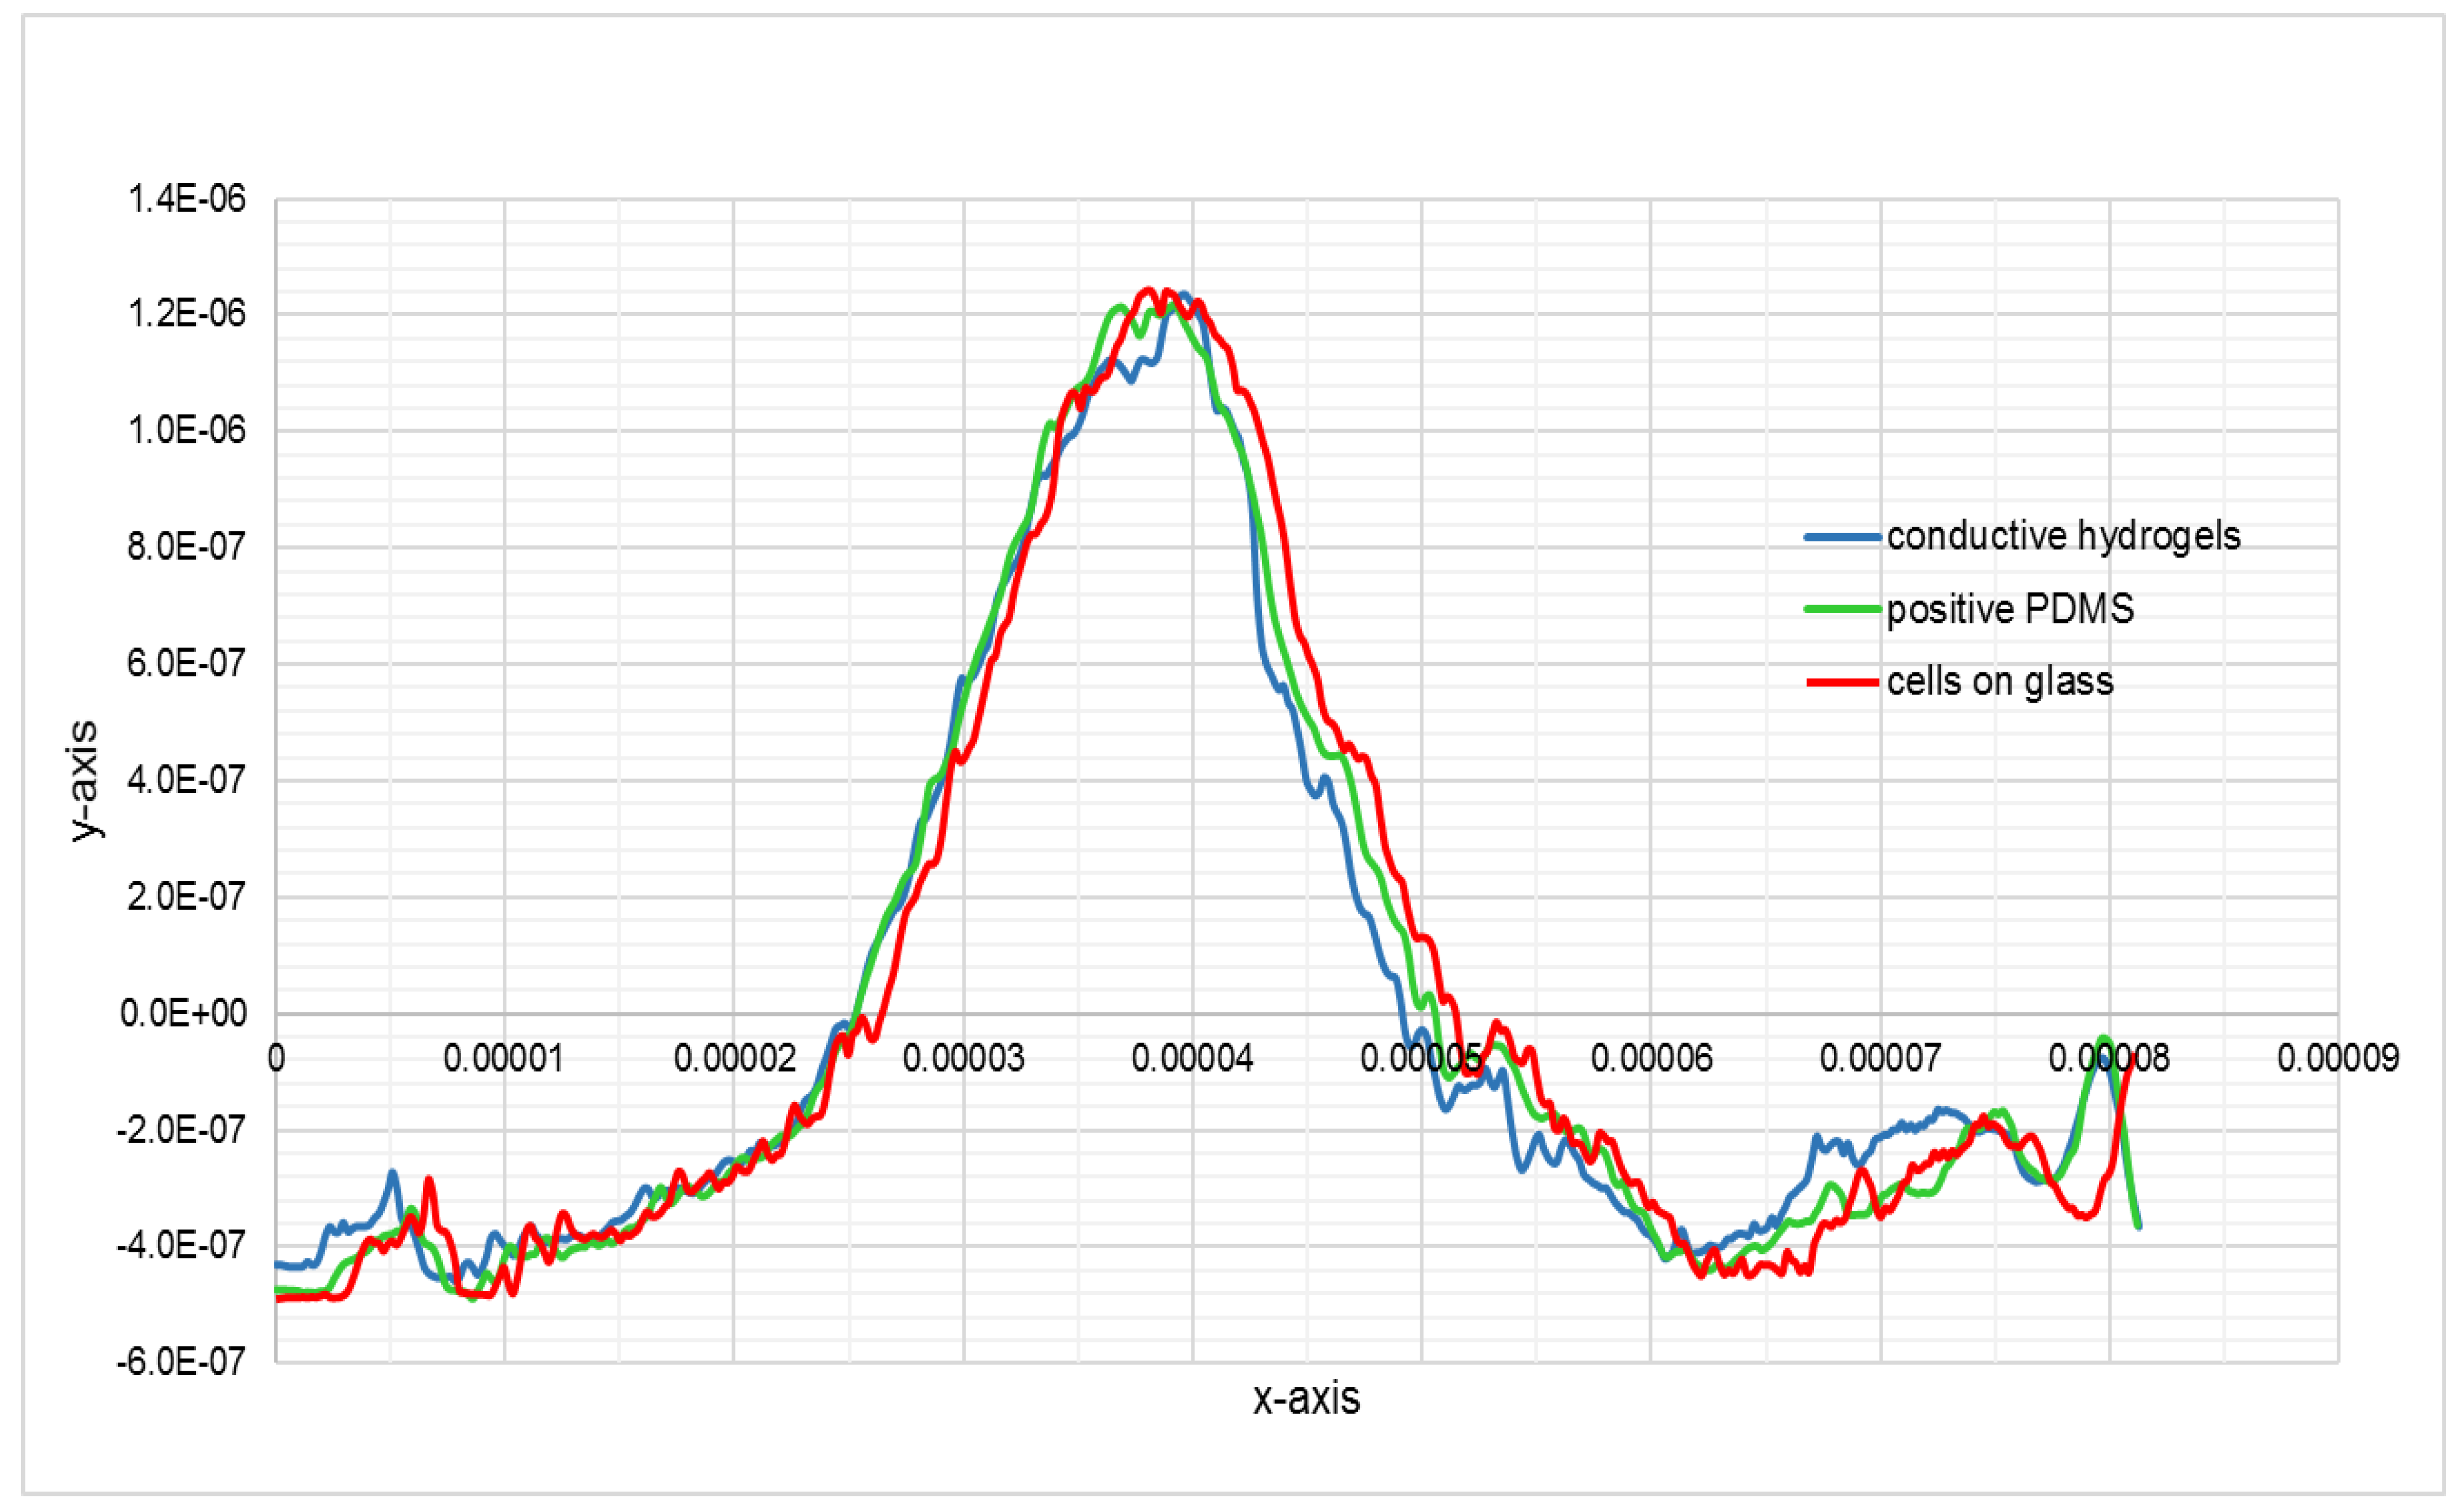Image resolution: width=2464 pixels, height=1508 pixels.
Task: Click the 0.0E+00 y-axis tick label
Action: (183, 1013)
